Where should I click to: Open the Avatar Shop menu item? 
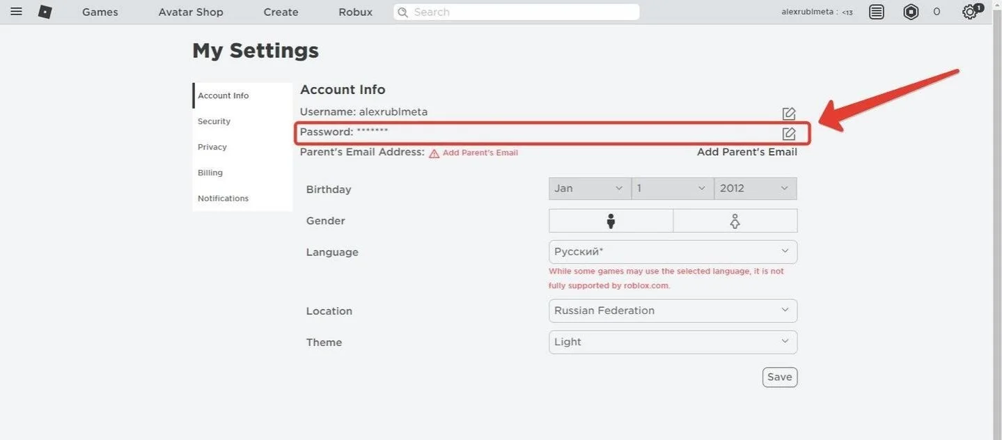point(191,12)
